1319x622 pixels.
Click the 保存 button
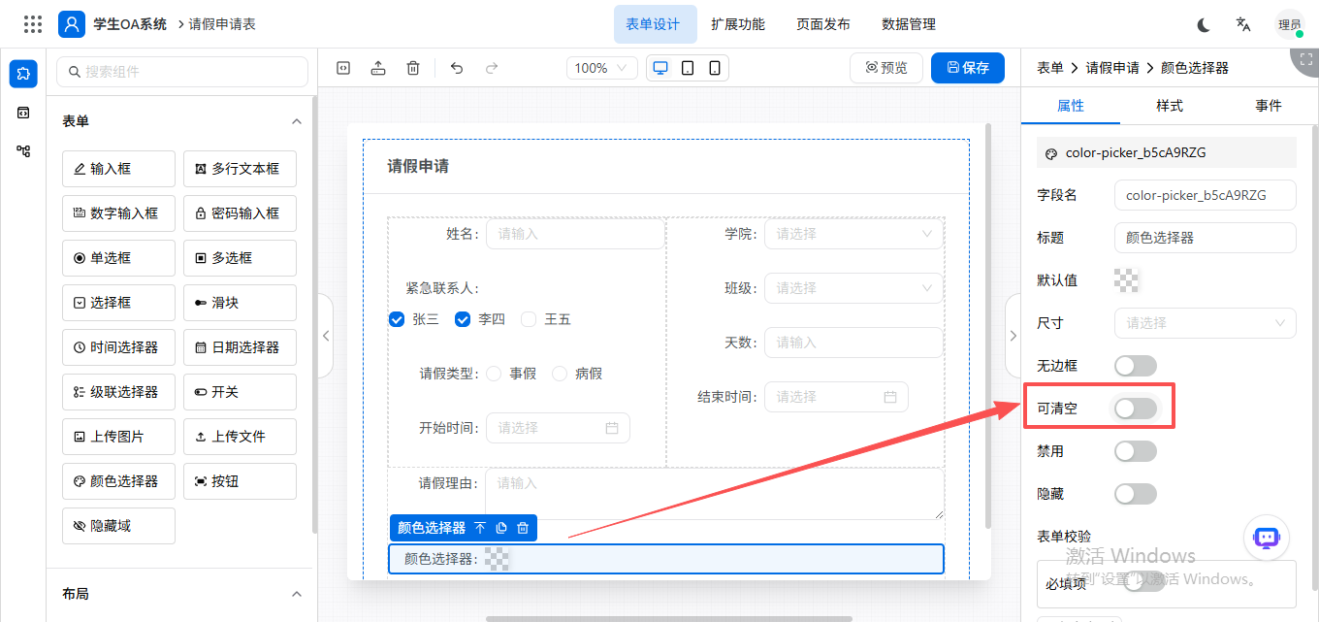(968, 68)
